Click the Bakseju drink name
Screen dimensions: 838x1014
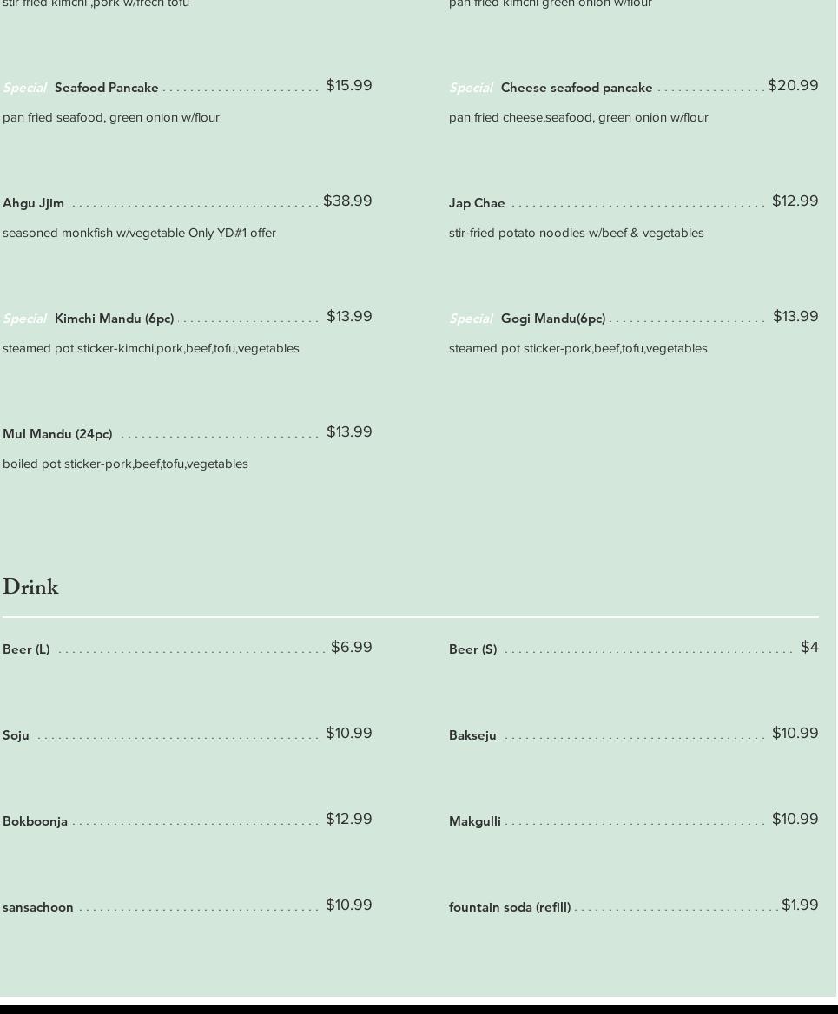click(472, 735)
